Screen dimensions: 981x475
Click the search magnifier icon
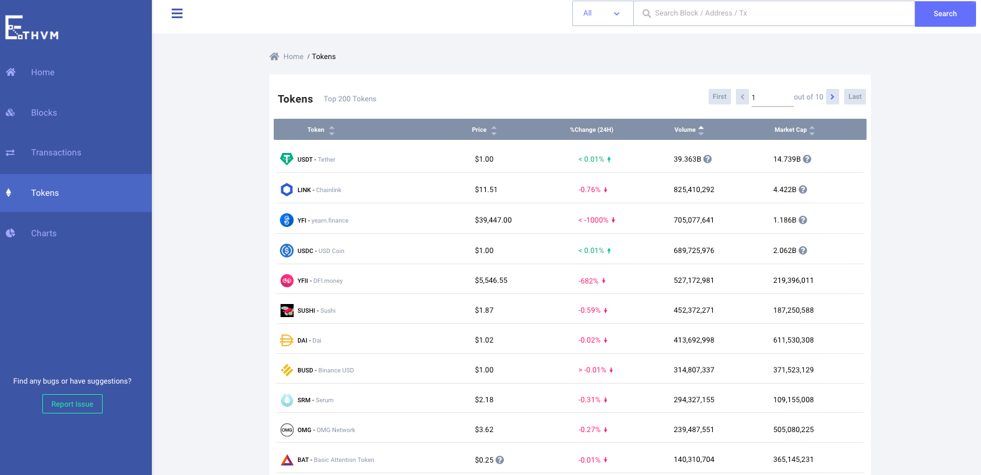tap(647, 14)
